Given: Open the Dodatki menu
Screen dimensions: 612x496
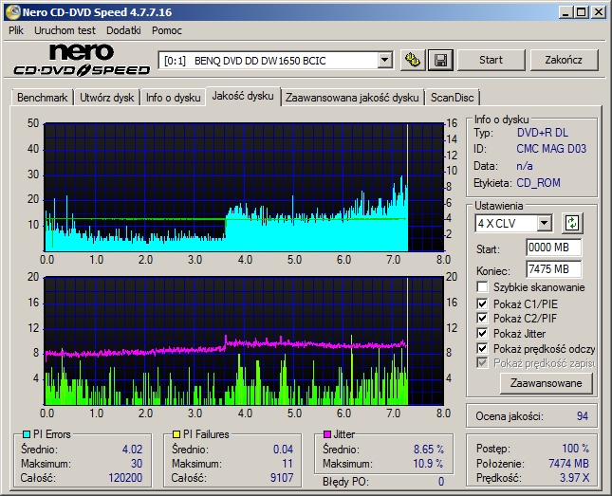Looking at the screenshot, I should pyautogui.click(x=123, y=30).
